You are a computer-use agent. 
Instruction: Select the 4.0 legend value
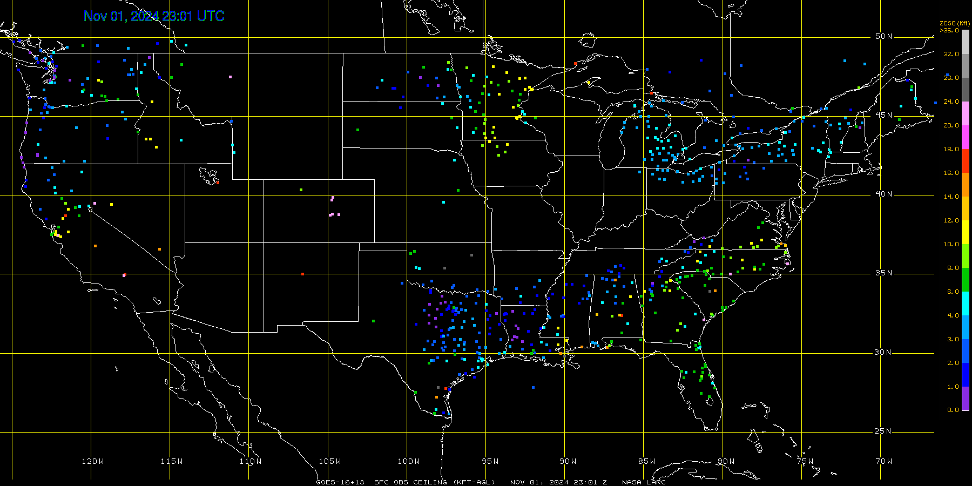953,315
